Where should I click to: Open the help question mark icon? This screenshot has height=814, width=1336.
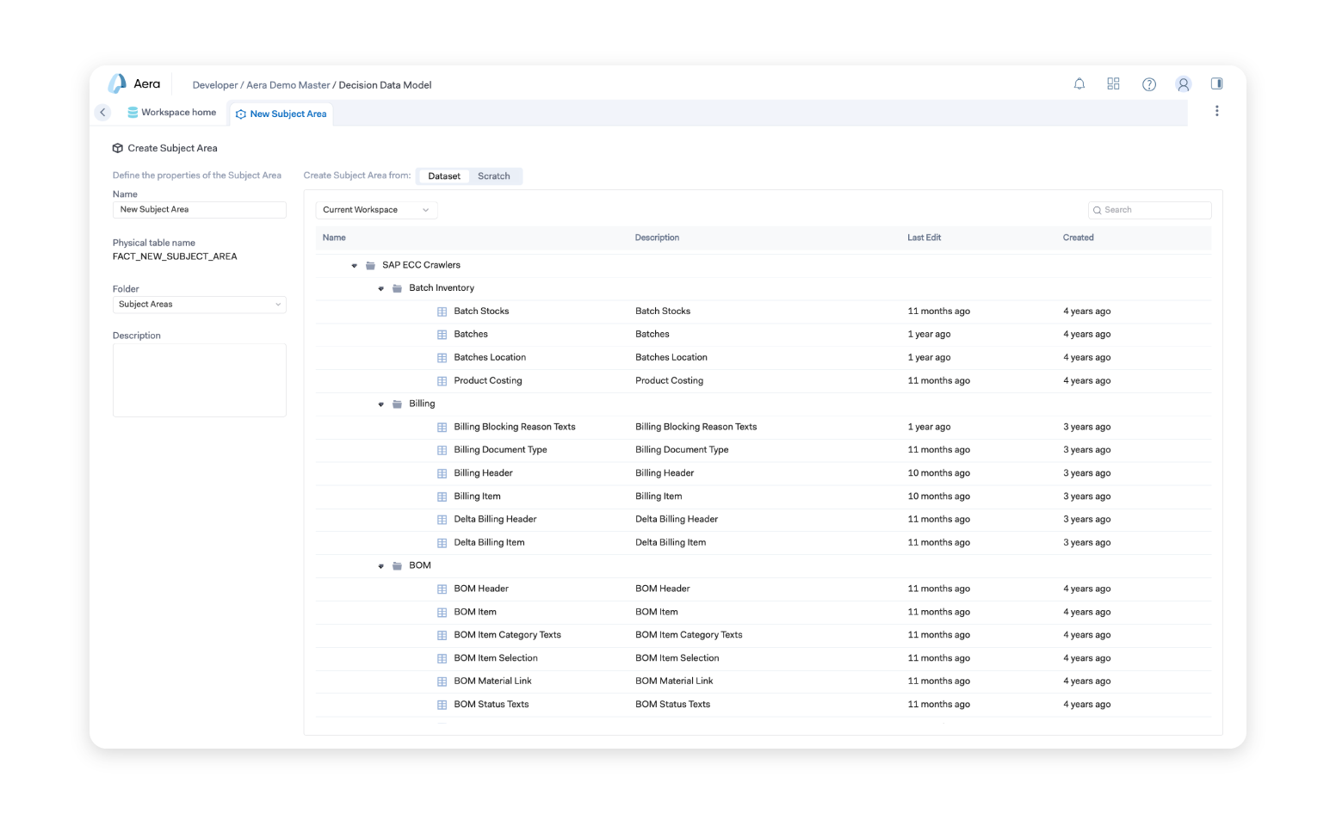pyautogui.click(x=1149, y=84)
